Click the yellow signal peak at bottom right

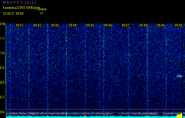[179, 115]
